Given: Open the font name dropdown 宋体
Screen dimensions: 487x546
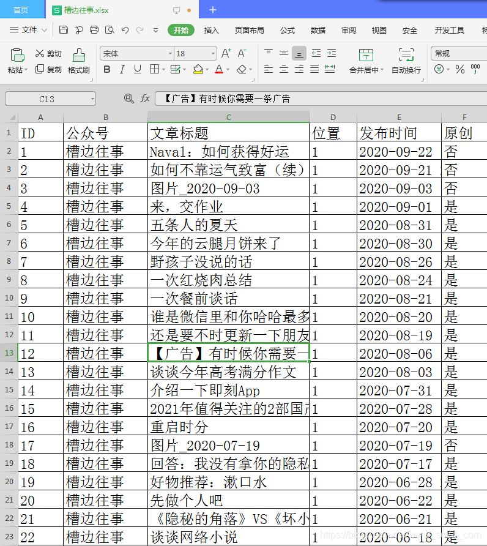Looking at the screenshot, I should pos(170,54).
